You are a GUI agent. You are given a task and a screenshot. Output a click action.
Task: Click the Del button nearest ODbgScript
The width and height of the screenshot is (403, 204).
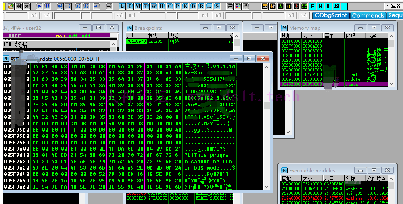click(303, 15)
